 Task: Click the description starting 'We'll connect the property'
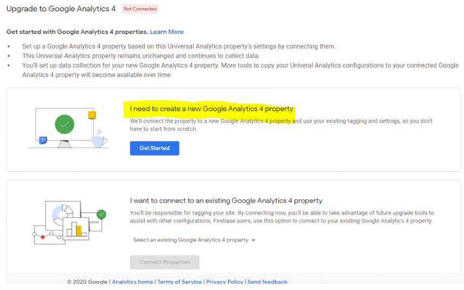click(281, 125)
